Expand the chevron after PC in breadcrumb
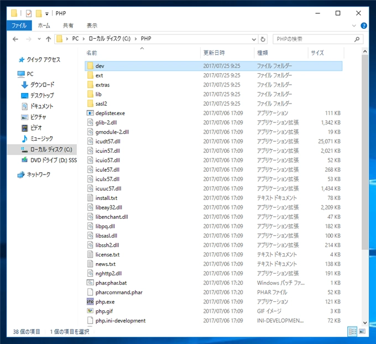This screenshot has height=344, width=376. click(83, 39)
